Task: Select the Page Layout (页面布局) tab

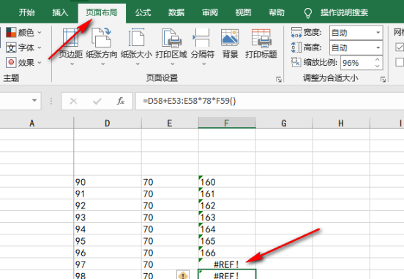Action: click(x=102, y=12)
